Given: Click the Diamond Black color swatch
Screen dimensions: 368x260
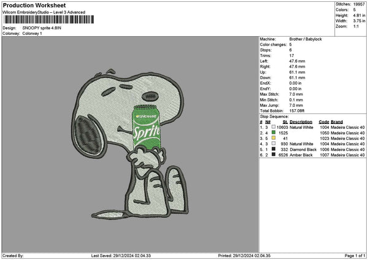Looking at the screenshot, I should point(274,149).
